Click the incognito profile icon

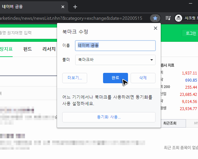[x=179, y=18]
